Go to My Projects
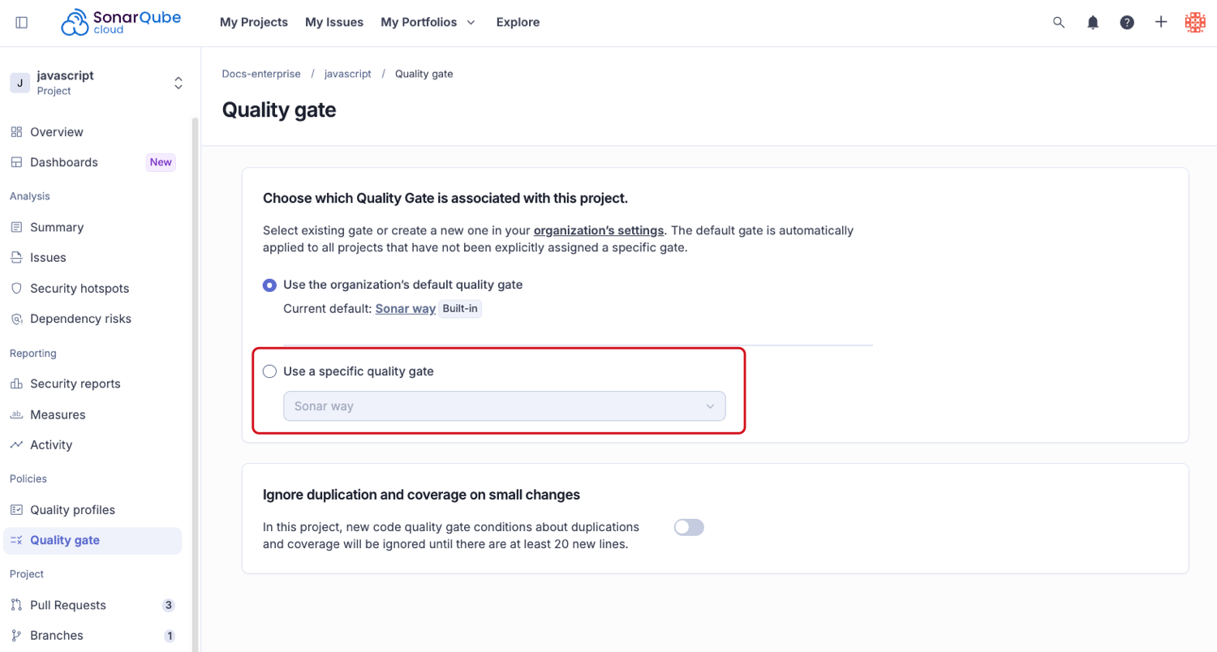This screenshot has height=652, width=1217. (x=254, y=23)
